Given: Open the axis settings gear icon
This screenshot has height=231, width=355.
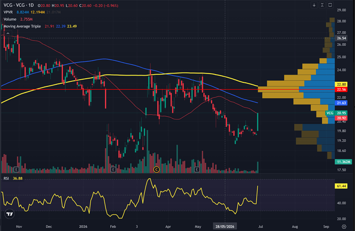Looking at the screenshot, I should 344,226.
